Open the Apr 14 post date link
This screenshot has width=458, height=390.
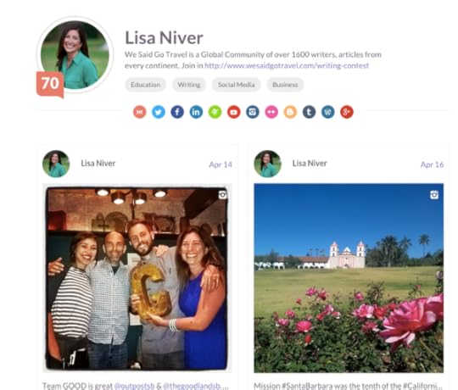221,164
